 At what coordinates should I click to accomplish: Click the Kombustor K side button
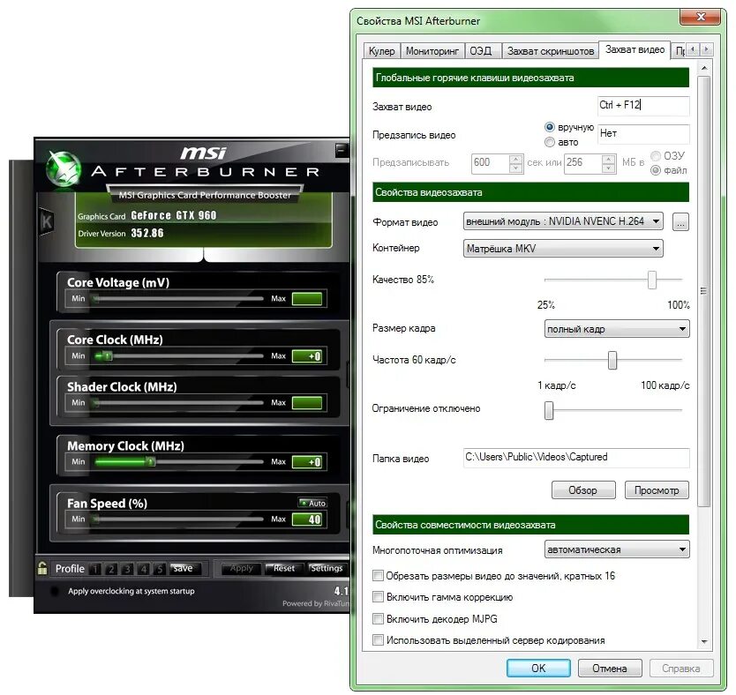46,220
